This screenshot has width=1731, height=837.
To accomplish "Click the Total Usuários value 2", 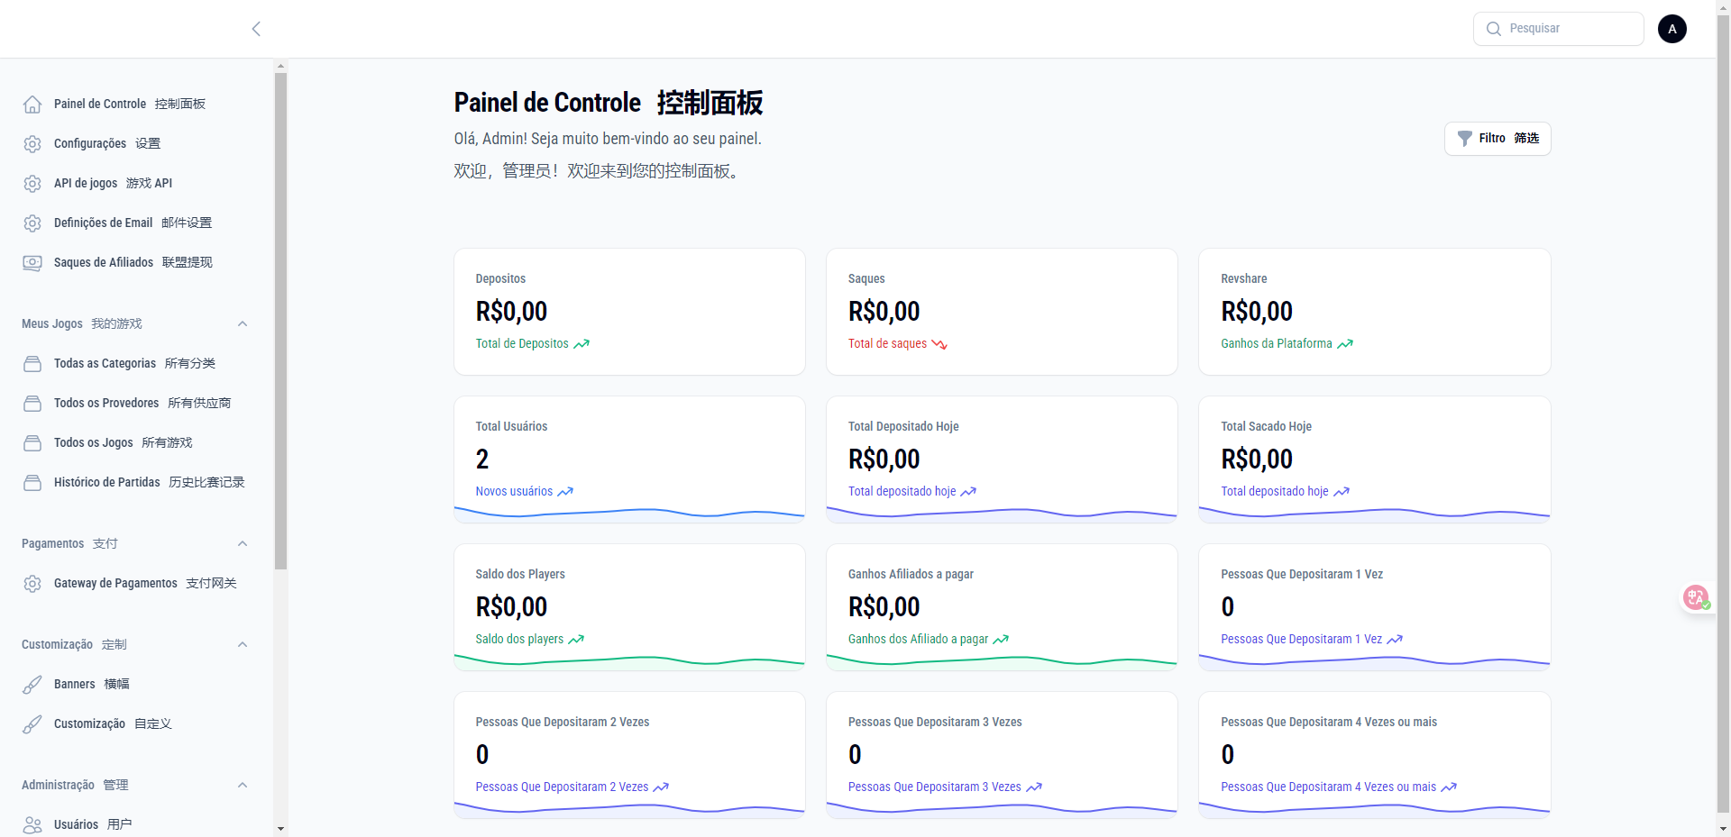I will [x=482, y=459].
